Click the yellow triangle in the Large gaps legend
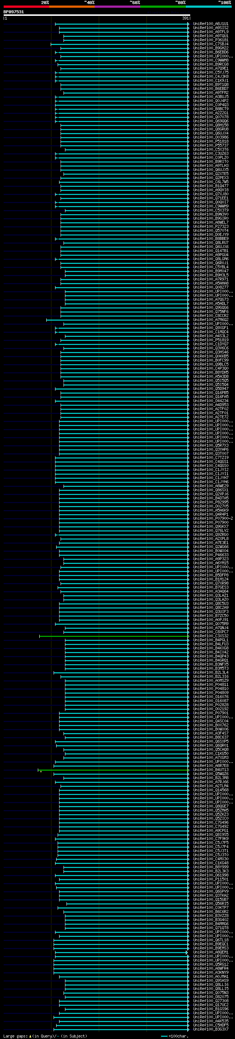Viewport: 235px width, 1039px height. 30,1036
